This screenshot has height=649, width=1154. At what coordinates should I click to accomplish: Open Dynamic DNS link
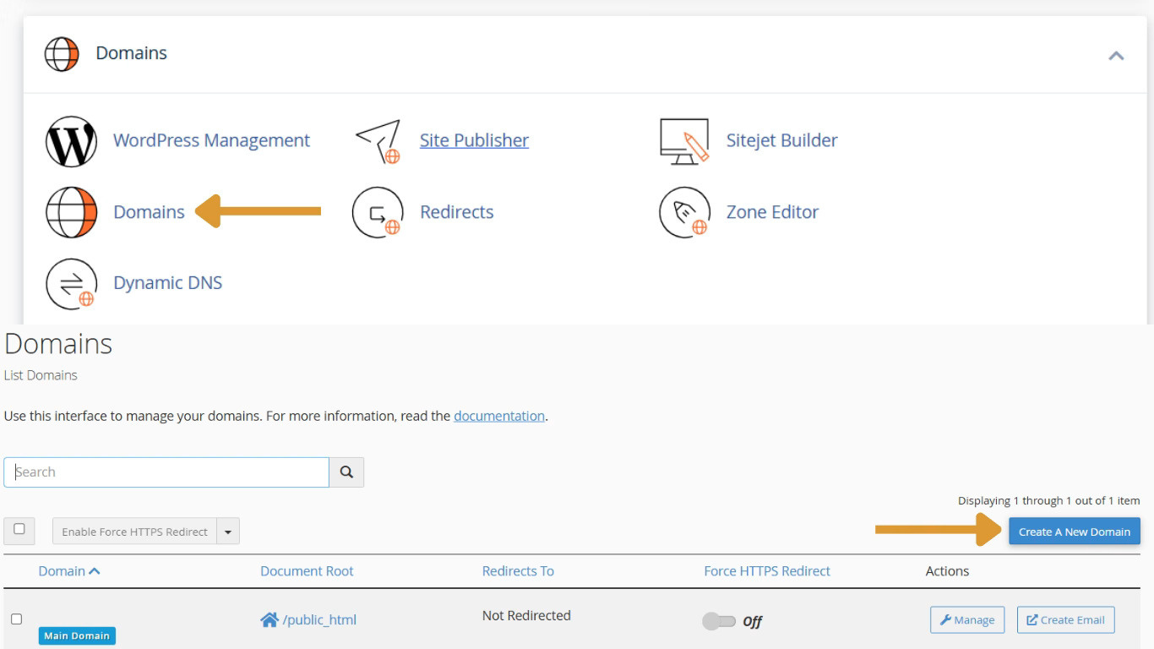click(167, 283)
